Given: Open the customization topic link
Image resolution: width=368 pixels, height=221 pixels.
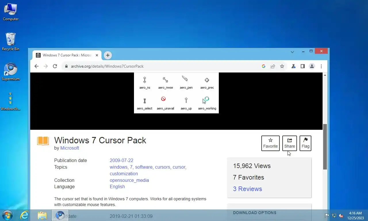Looking at the screenshot, I should tap(124, 174).
